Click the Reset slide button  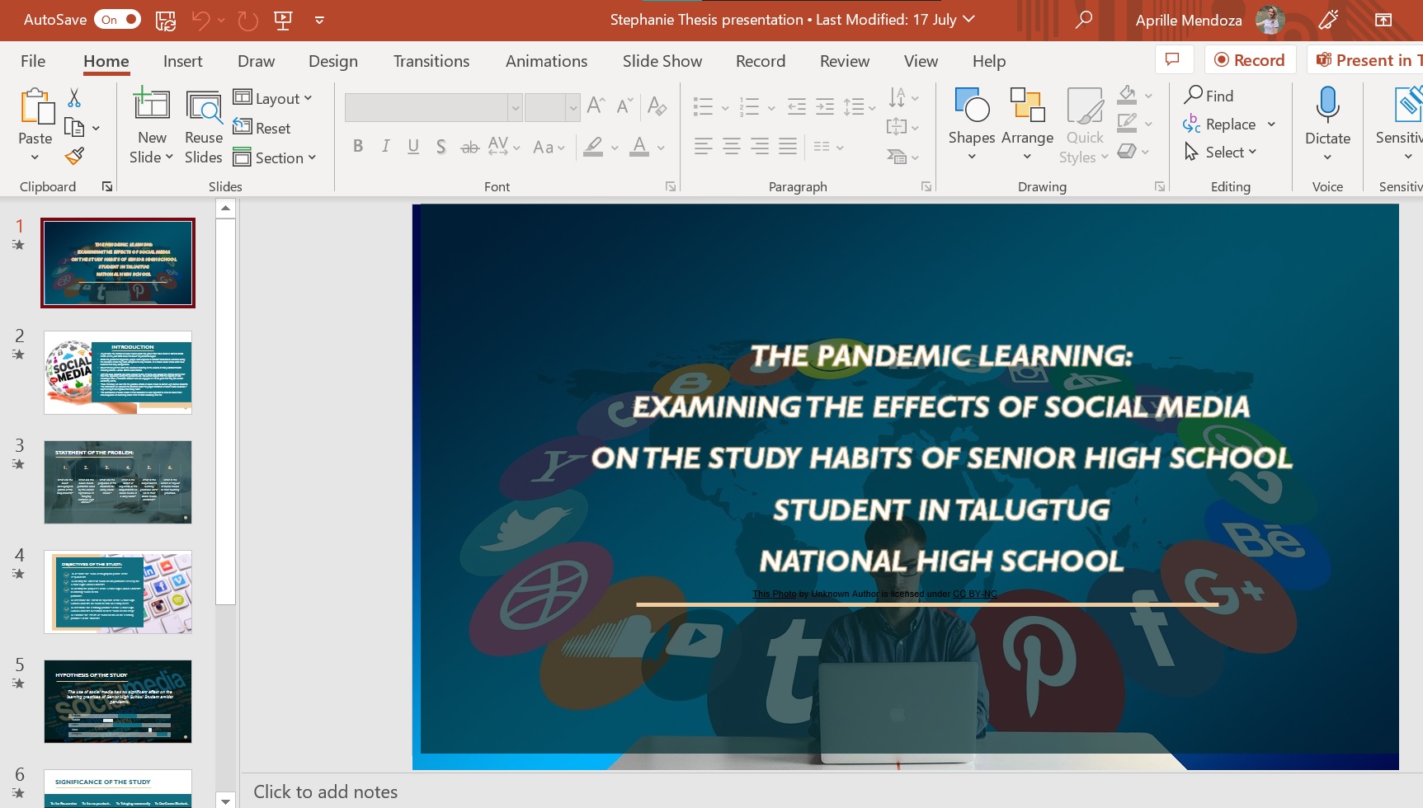pos(262,128)
